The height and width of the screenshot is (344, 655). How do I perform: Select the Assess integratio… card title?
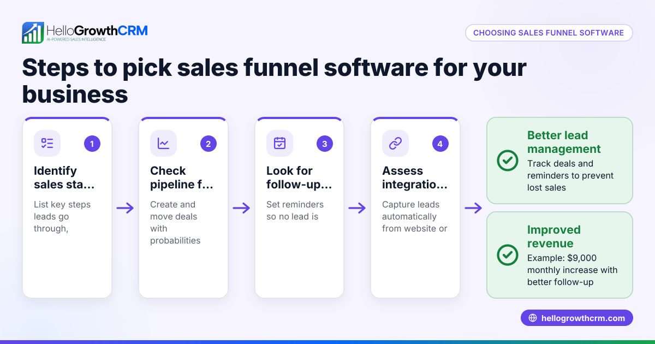coord(415,177)
